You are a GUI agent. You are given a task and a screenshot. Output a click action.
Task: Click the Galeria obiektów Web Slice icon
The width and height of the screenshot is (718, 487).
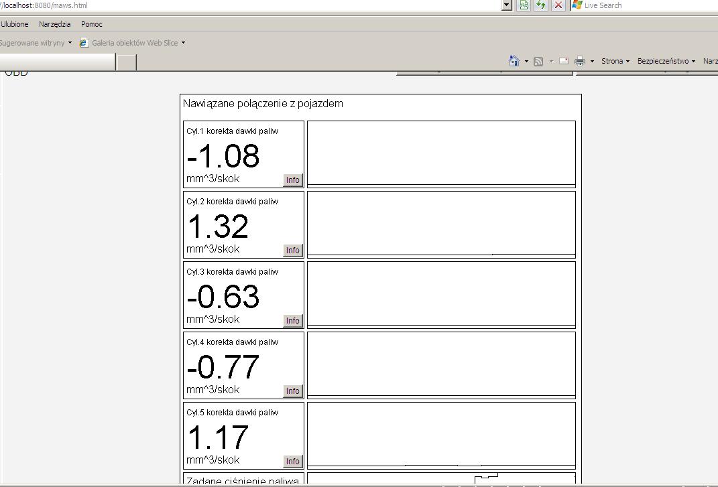click(x=84, y=43)
